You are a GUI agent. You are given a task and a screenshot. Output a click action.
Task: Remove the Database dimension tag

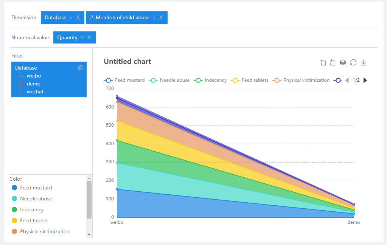[78, 17]
